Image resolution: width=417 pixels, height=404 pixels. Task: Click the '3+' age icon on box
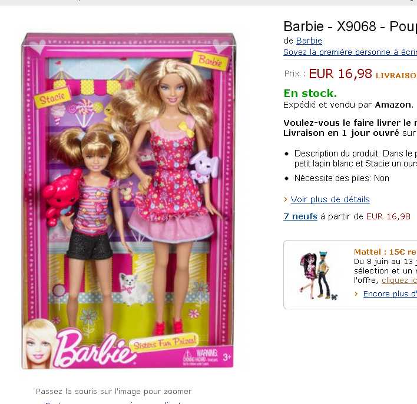point(227,357)
